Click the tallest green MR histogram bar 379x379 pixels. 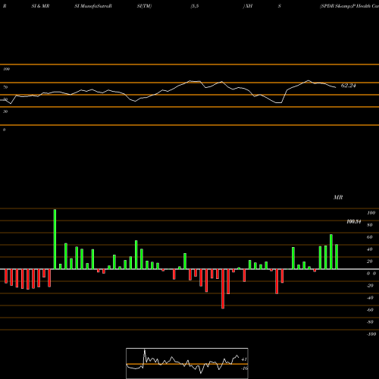pyautogui.click(x=55, y=239)
